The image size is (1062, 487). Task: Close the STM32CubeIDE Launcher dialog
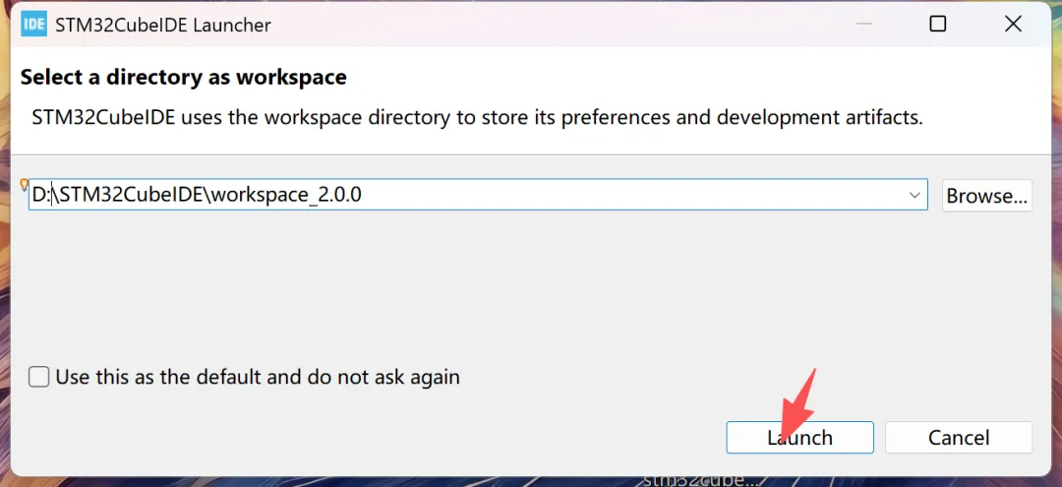pyautogui.click(x=1013, y=24)
